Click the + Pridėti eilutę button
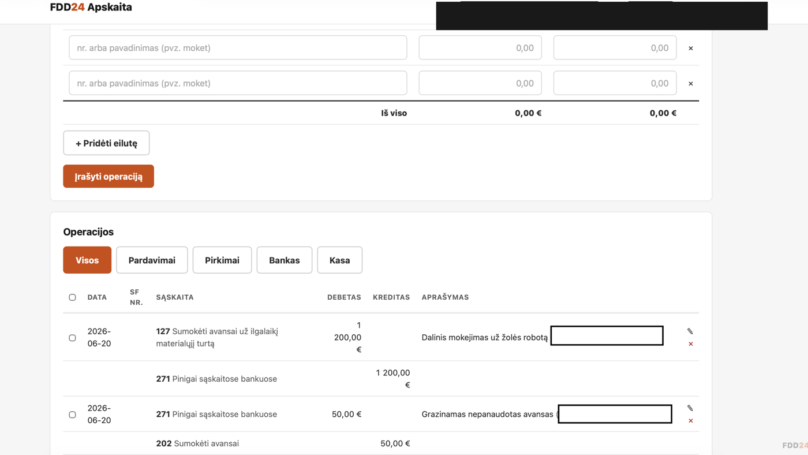The height and width of the screenshot is (455, 808). pyautogui.click(x=106, y=143)
